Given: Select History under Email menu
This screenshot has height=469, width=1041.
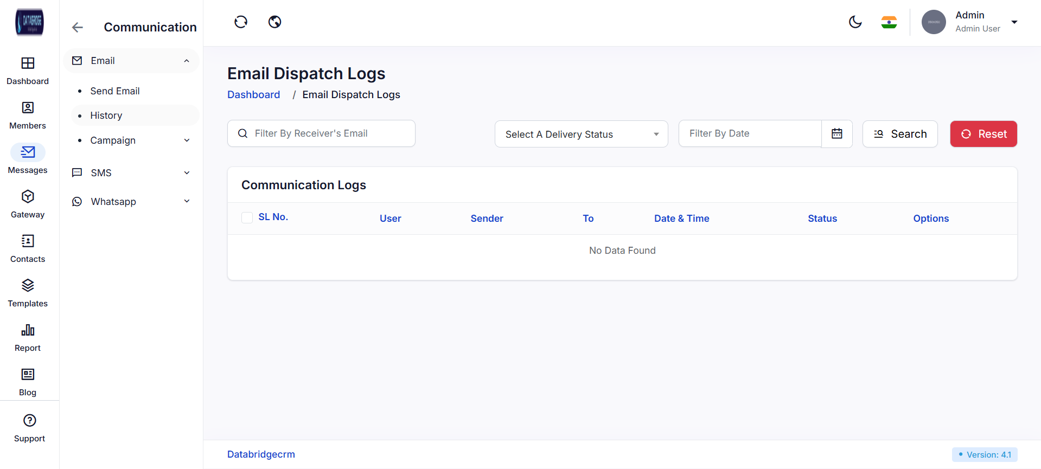Looking at the screenshot, I should point(106,115).
